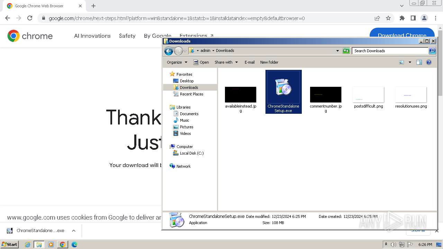Select commentnumber.jpg thumbnail
This screenshot has width=443, height=249.
pyautogui.click(x=326, y=94)
